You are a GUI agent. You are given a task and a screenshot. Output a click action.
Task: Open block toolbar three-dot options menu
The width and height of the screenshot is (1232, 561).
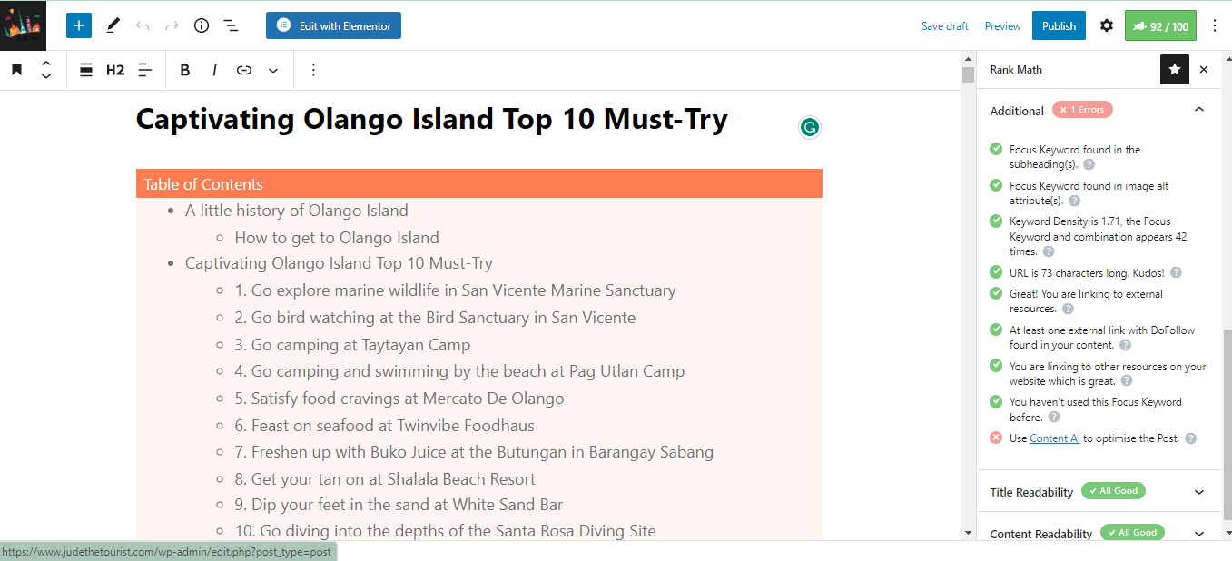coord(313,70)
